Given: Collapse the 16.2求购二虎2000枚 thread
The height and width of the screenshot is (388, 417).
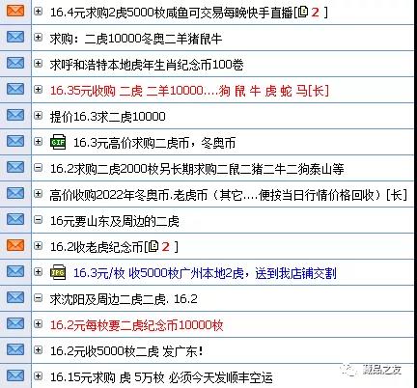Looking at the screenshot, I should [39, 167].
